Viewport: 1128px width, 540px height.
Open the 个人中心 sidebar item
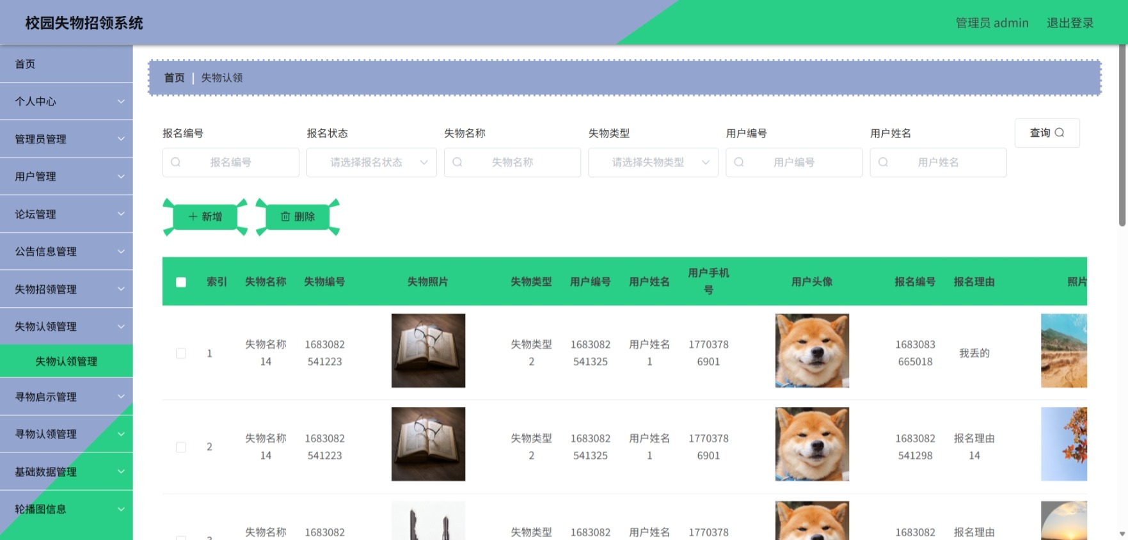[x=67, y=101]
